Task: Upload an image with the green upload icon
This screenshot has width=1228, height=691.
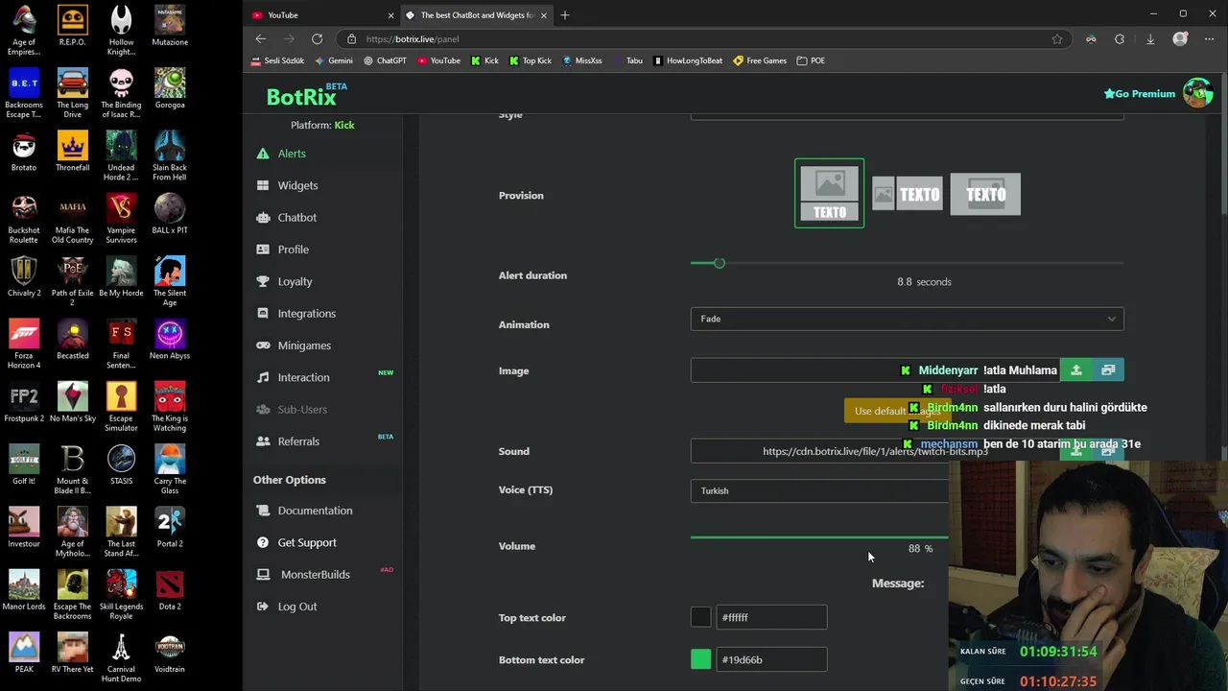Action: [x=1076, y=370]
